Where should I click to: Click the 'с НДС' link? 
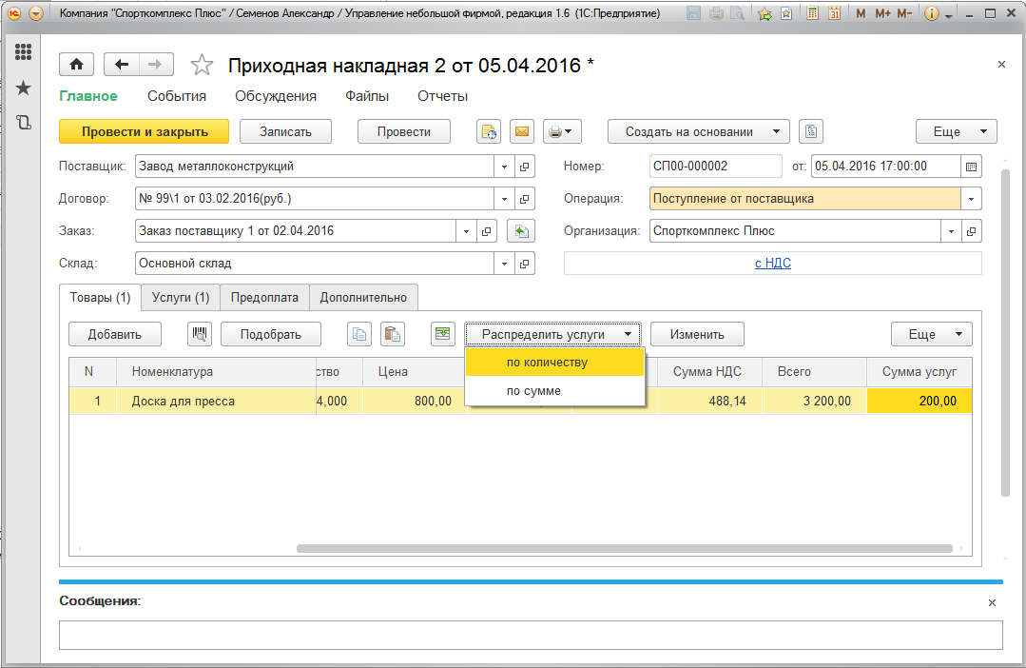tap(772, 264)
